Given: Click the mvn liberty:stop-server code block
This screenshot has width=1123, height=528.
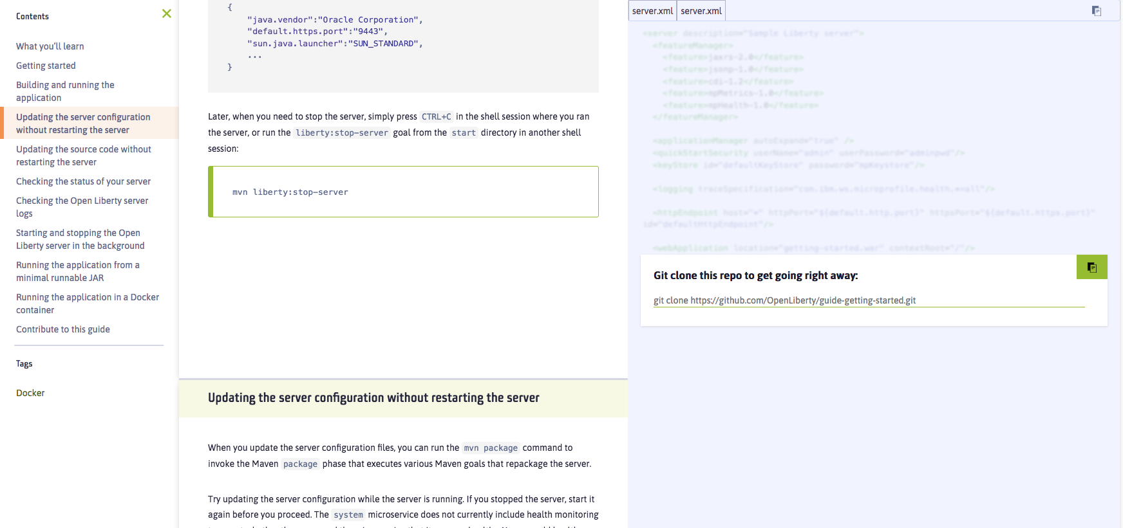Looking at the screenshot, I should point(403,192).
